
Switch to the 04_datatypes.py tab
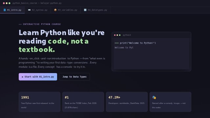pyautogui.click(x=95, y=10)
